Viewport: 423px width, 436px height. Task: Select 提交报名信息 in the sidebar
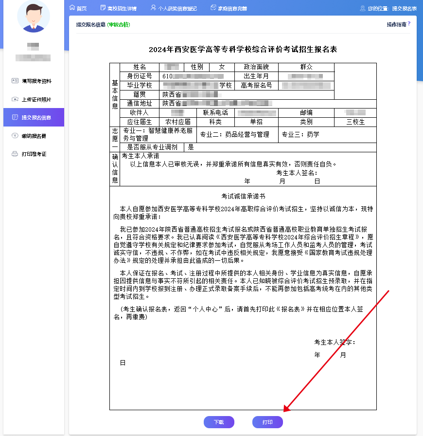tap(36, 117)
